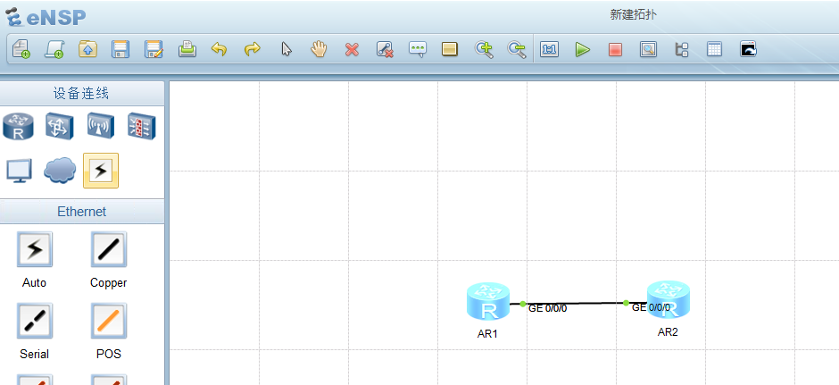This screenshot has height=385, width=839.
Task: Select the rectangle palette tool
Action: click(x=450, y=49)
